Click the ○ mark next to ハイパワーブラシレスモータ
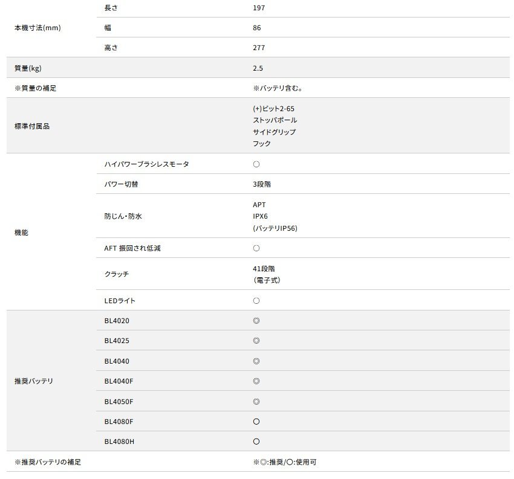This screenshot has height=479, width=514. point(256,164)
